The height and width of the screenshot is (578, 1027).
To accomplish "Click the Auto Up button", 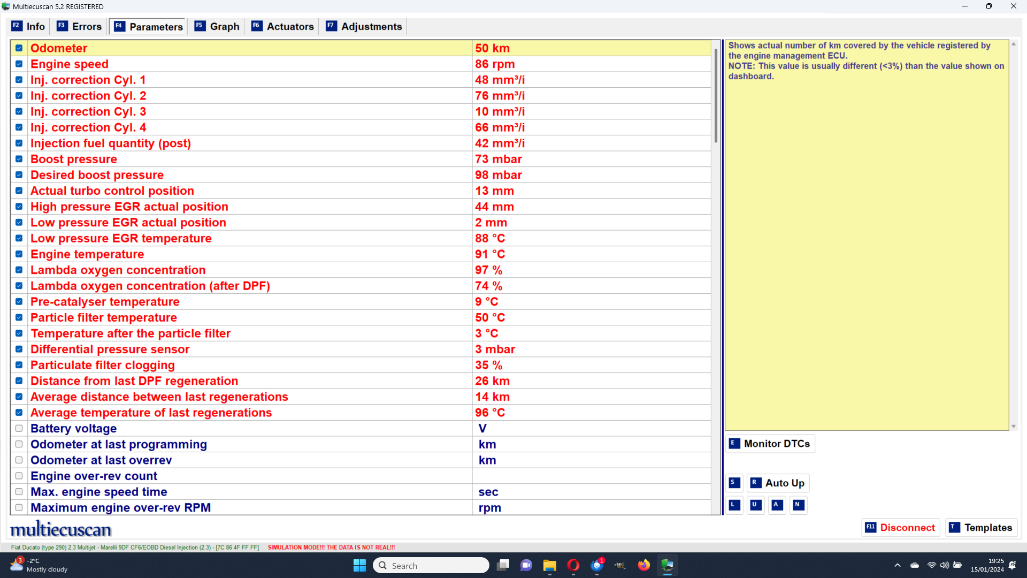I will tap(778, 483).
